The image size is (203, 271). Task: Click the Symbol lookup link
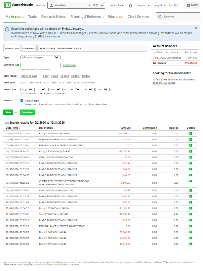(69, 65)
